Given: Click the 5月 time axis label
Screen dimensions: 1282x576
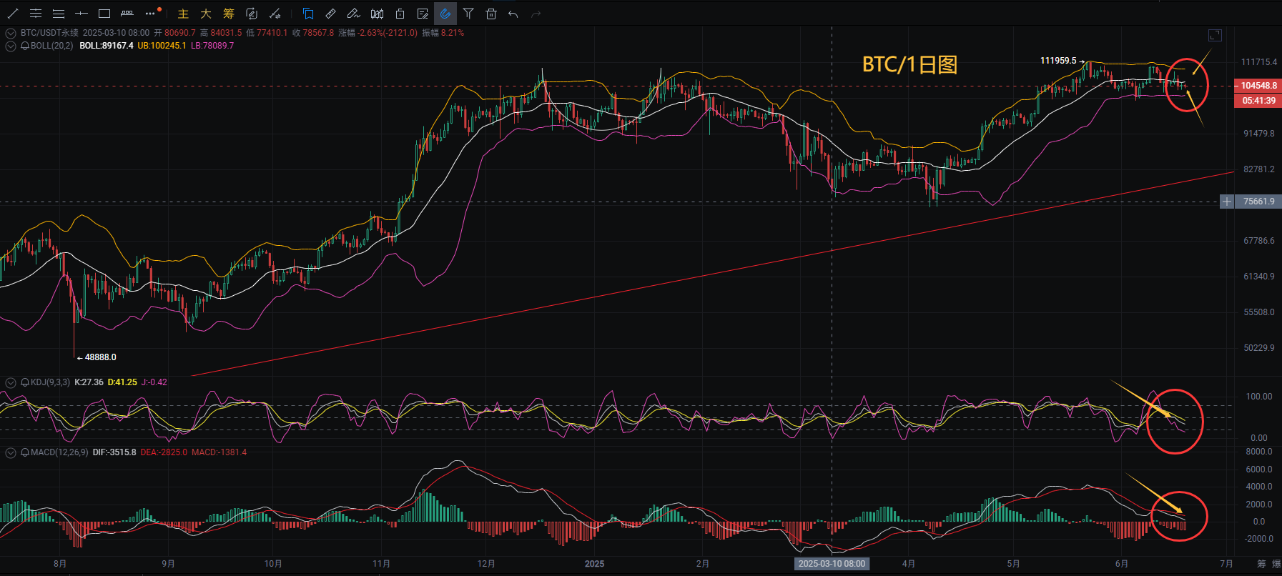Looking at the screenshot, I should coord(1013,564).
